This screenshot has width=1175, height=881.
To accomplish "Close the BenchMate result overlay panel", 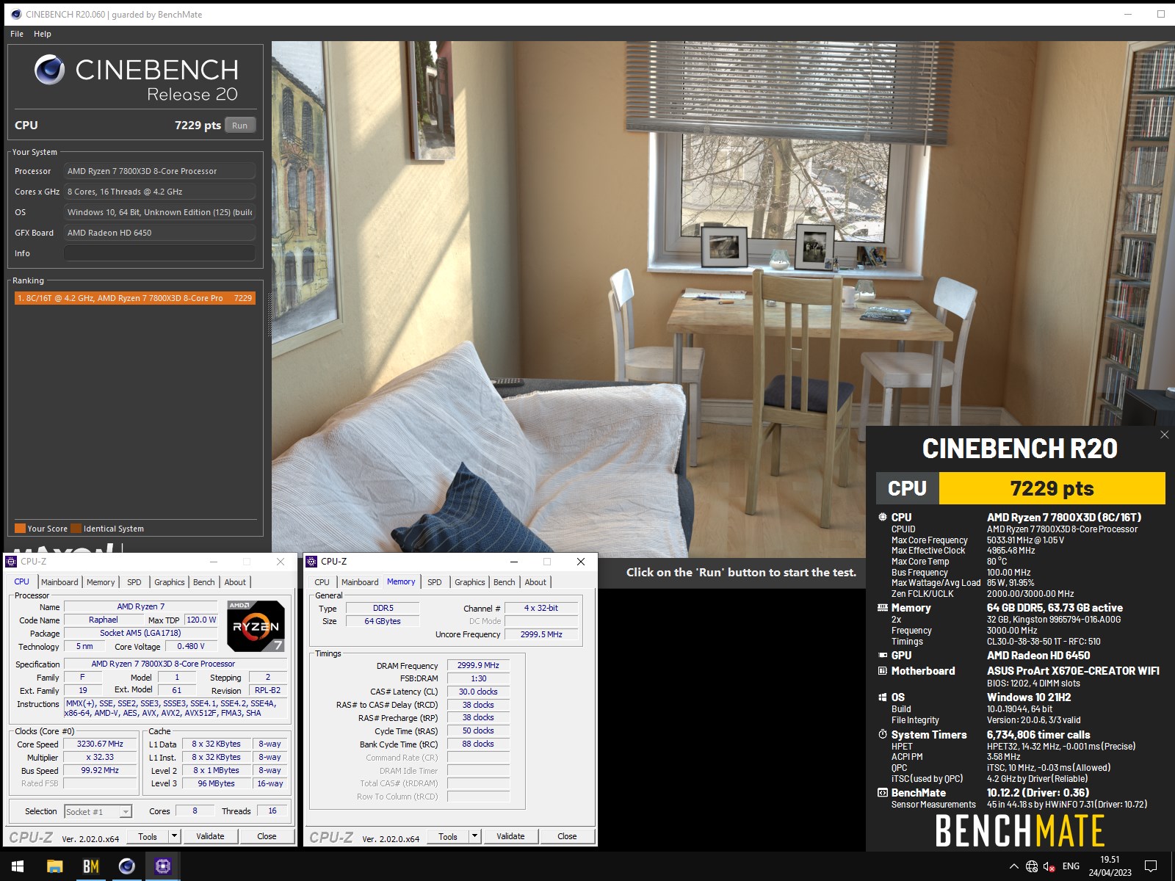I will pyautogui.click(x=1164, y=435).
